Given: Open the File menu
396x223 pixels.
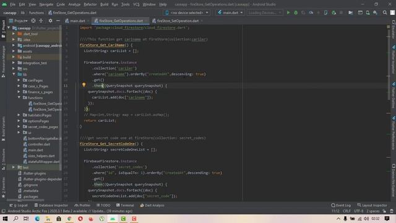Looking at the screenshot, I should (12, 4).
